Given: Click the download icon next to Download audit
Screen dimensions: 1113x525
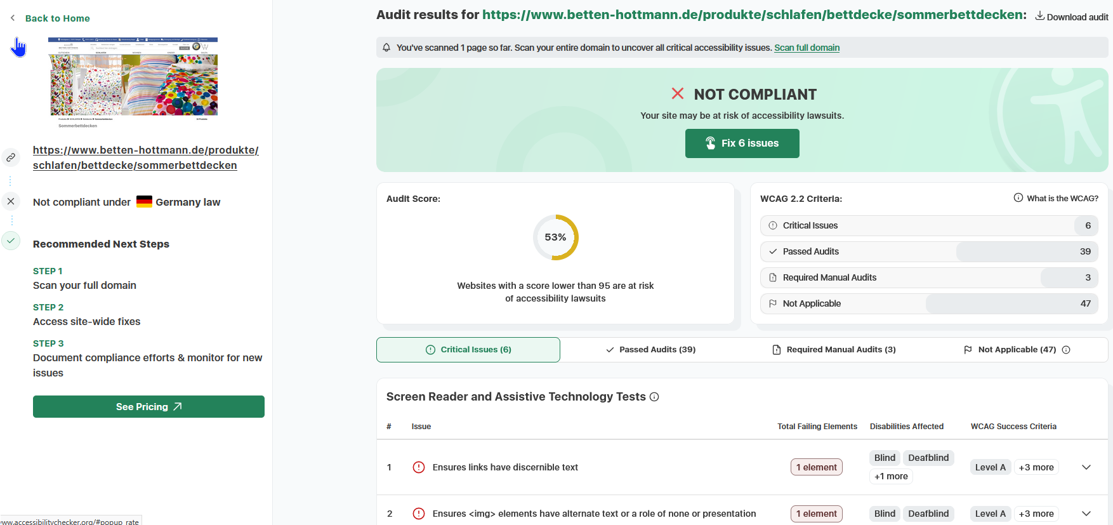Looking at the screenshot, I should click(1039, 16).
